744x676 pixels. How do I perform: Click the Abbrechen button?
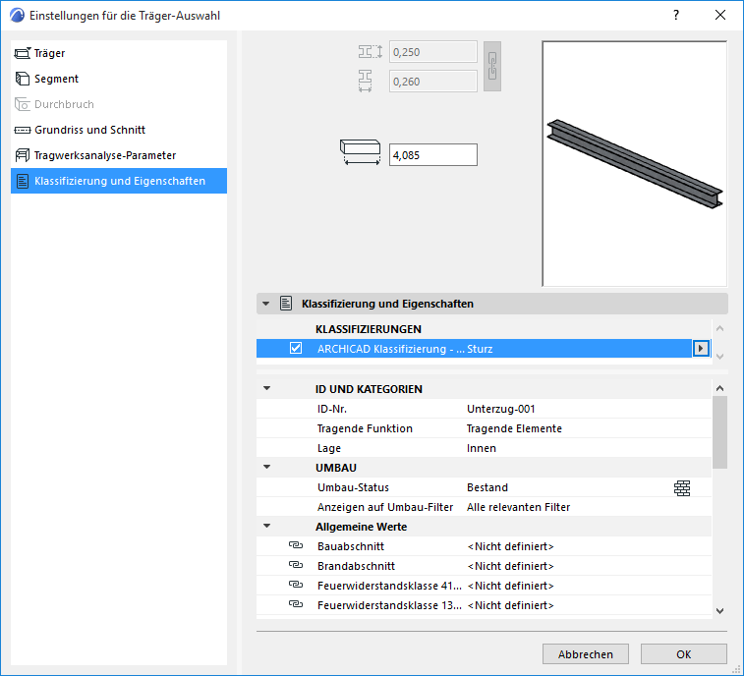coord(586,654)
